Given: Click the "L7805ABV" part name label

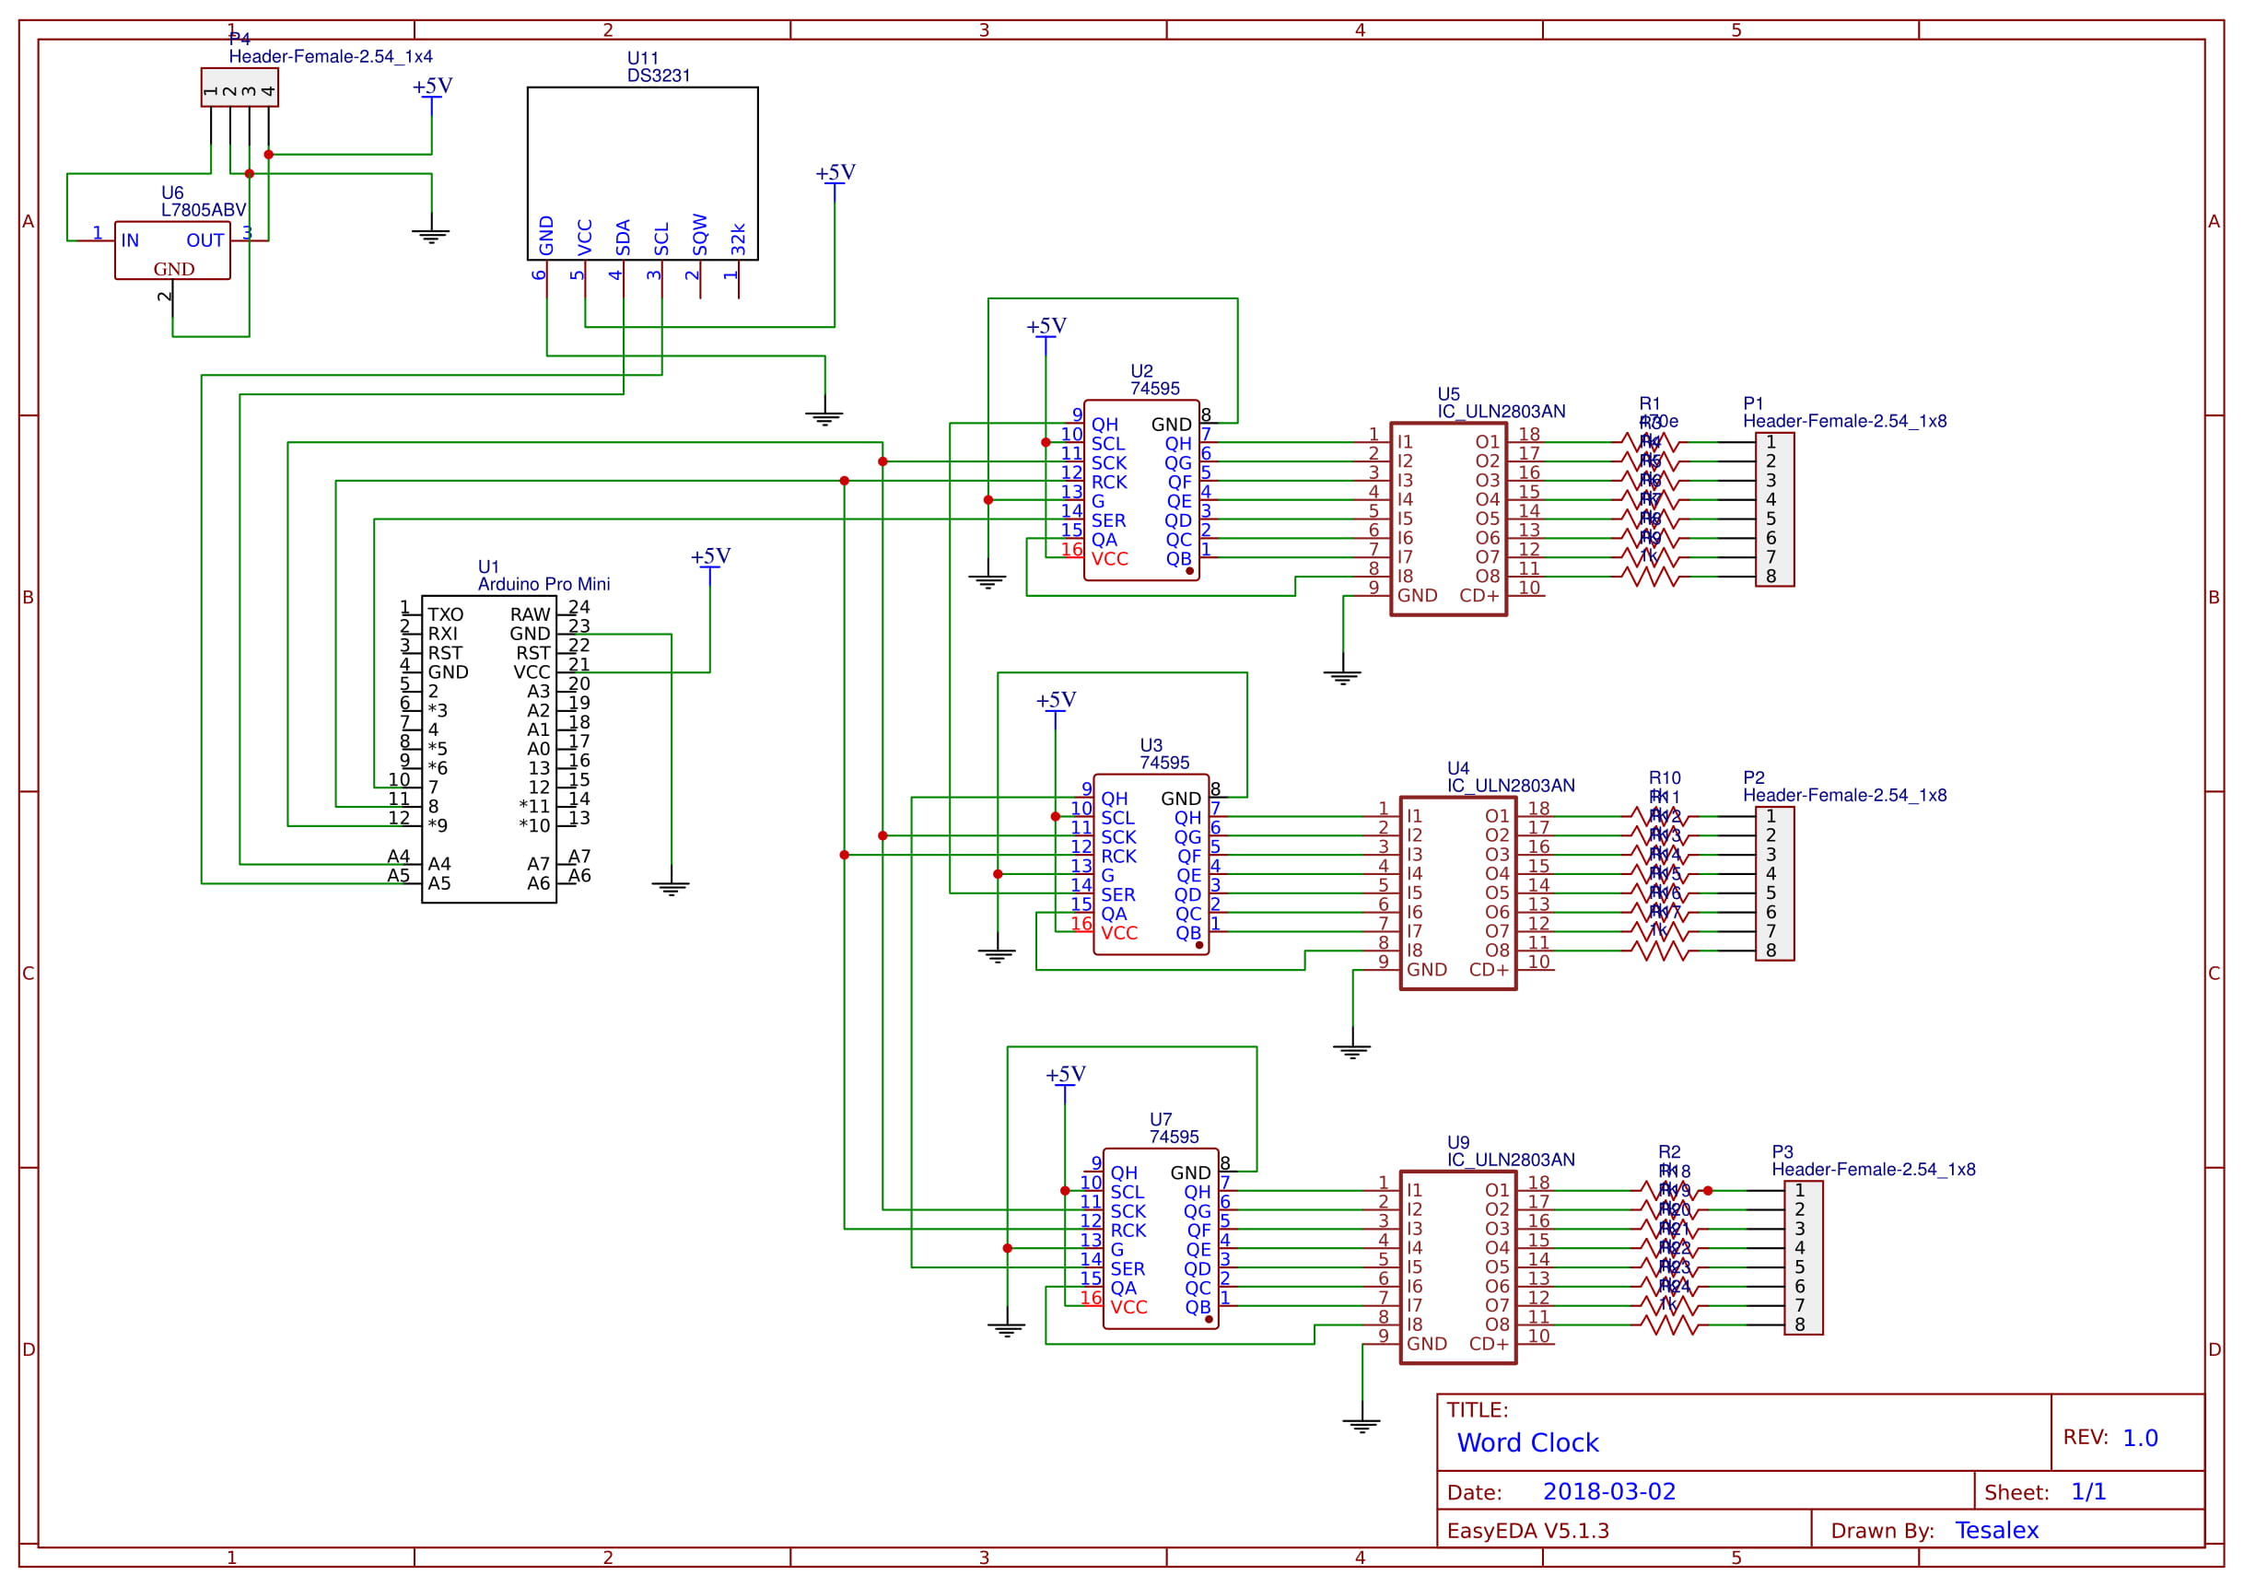Looking at the screenshot, I should pos(204,209).
